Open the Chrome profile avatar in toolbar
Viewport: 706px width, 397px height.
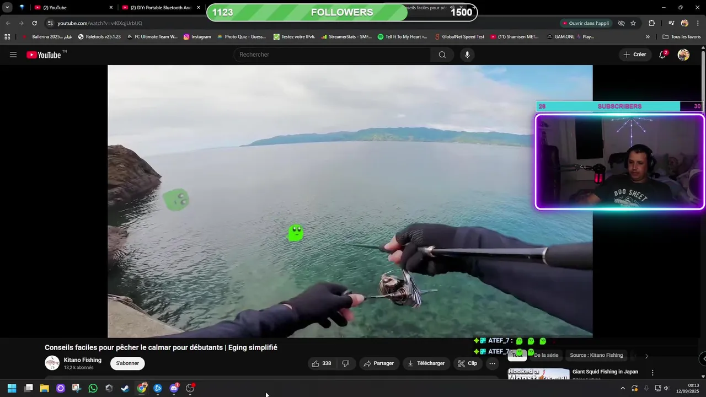tap(684, 23)
